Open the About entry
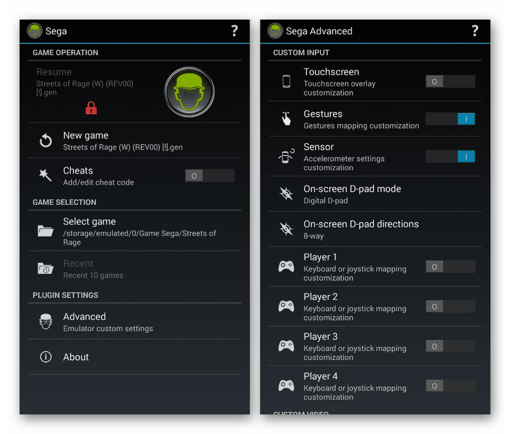Screen dimensions: 510x434 135,357
